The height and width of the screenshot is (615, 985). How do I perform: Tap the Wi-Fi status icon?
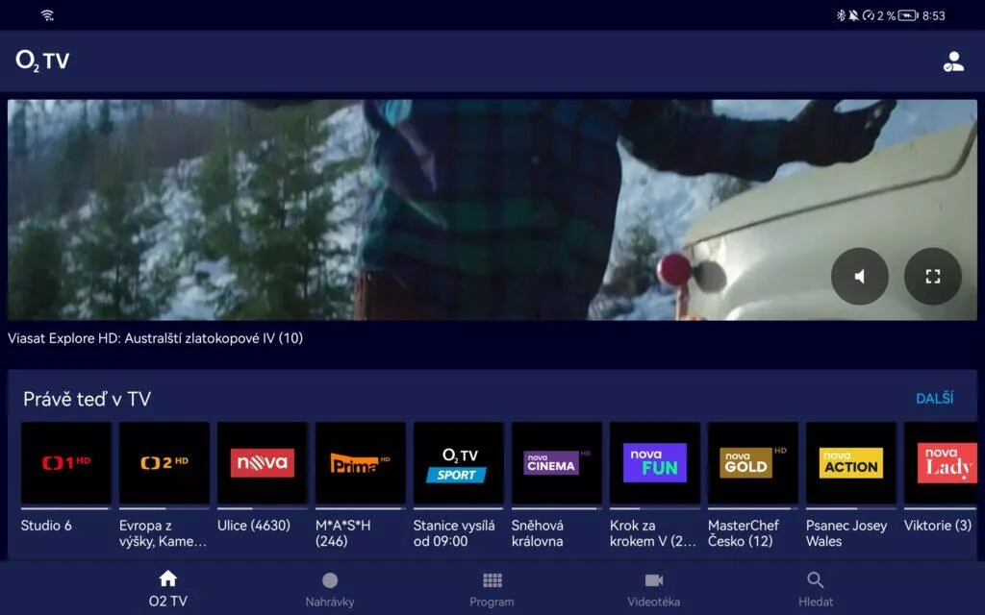(48, 15)
